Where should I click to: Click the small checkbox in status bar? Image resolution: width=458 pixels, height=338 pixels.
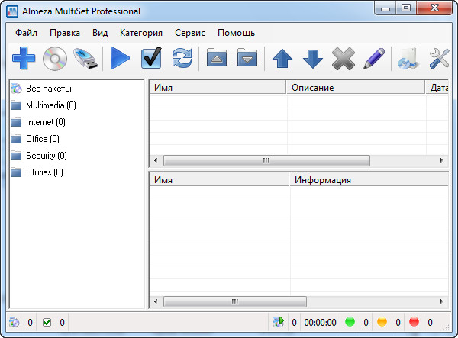(47, 323)
